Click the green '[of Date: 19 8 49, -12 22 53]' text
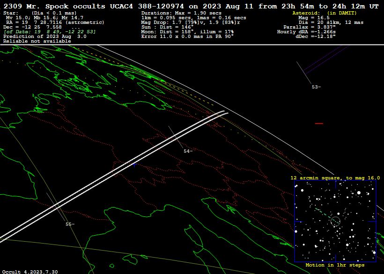 50,31
